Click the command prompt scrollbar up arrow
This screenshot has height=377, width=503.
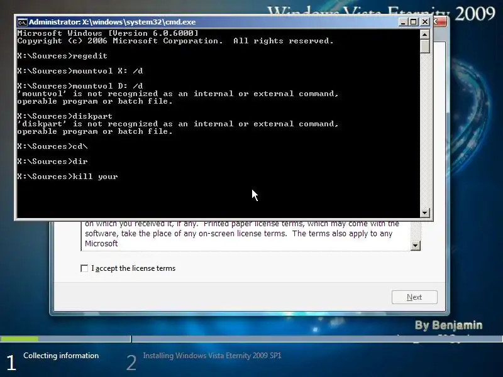point(425,35)
